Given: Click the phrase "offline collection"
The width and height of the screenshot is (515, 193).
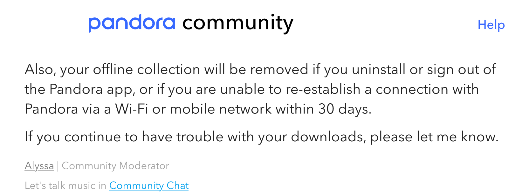Looking at the screenshot, I should (x=147, y=69).
